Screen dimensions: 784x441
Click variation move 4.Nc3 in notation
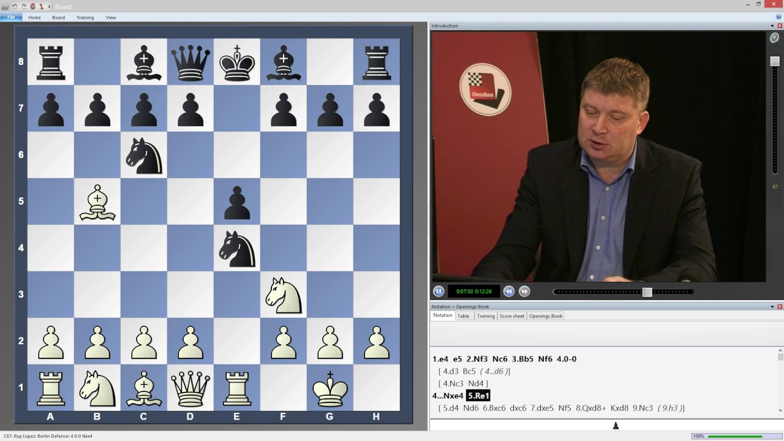454,383
